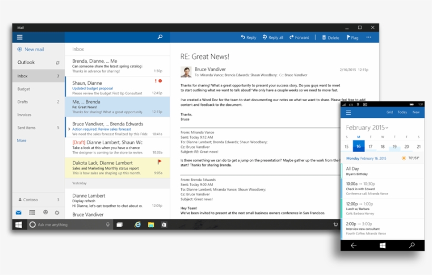Open the Drafts folder
The width and height of the screenshot is (432, 275).
[x=38, y=102]
